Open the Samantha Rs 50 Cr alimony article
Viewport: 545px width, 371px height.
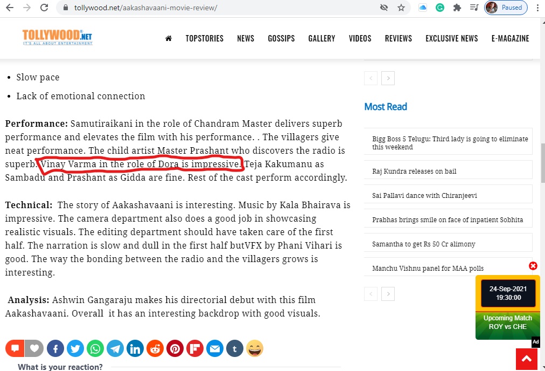click(x=424, y=244)
